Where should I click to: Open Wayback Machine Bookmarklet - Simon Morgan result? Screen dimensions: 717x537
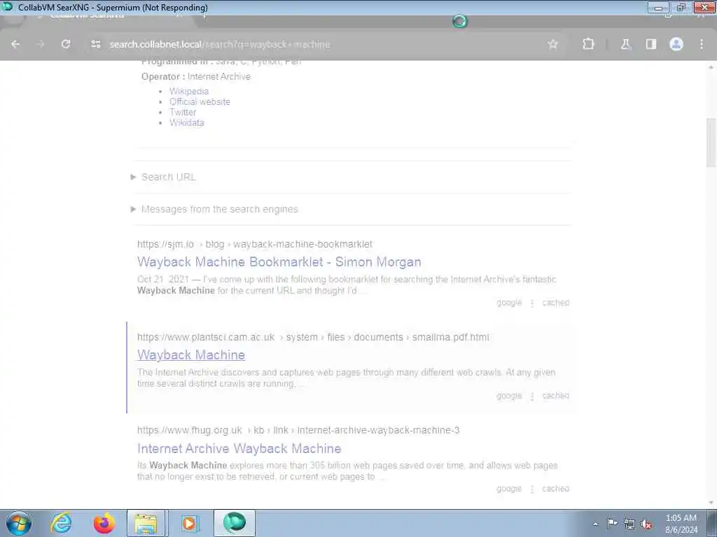click(x=279, y=262)
